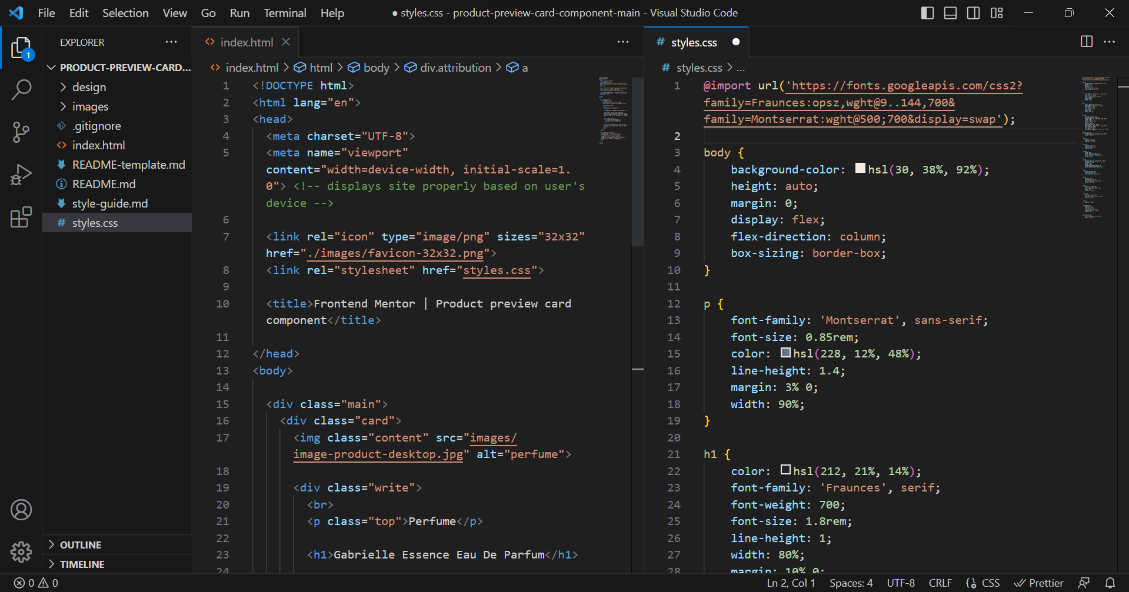Open notifications bell in status bar
Image resolution: width=1129 pixels, height=592 pixels.
click(x=1110, y=583)
